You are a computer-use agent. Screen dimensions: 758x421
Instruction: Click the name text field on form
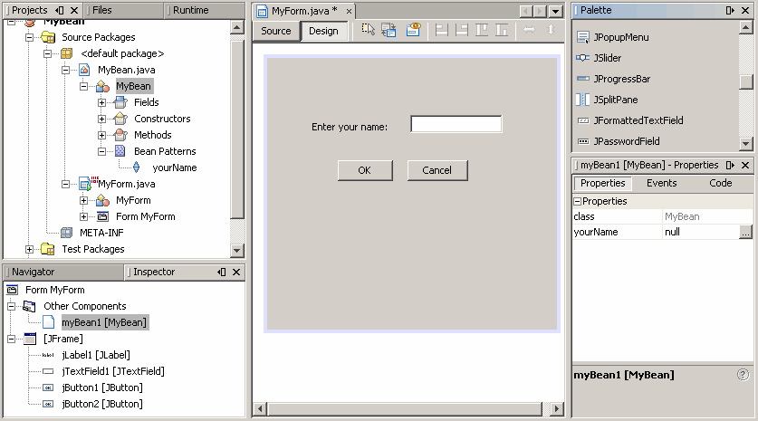456,124
